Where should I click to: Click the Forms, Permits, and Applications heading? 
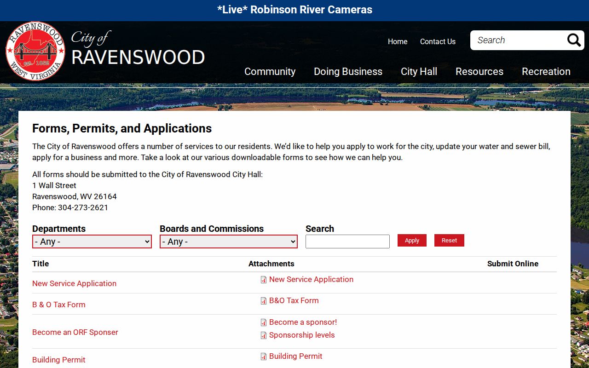tap(122, 128)
